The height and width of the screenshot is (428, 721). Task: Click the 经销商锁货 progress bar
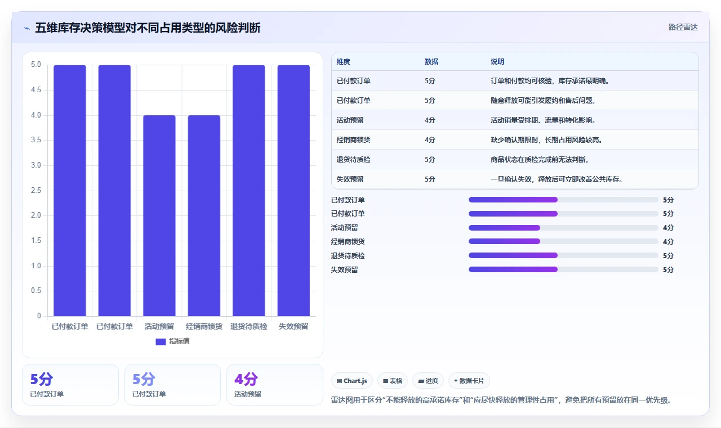coord(563,241)
